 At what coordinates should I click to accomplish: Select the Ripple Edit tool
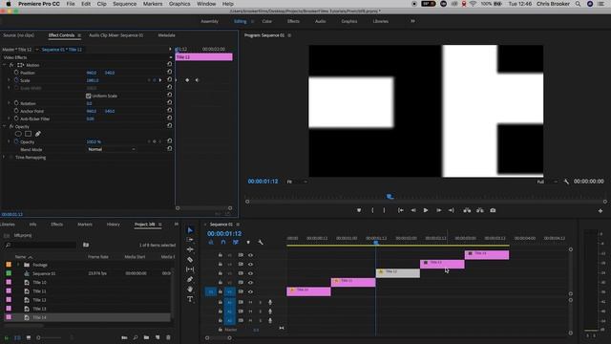point(190,249)
